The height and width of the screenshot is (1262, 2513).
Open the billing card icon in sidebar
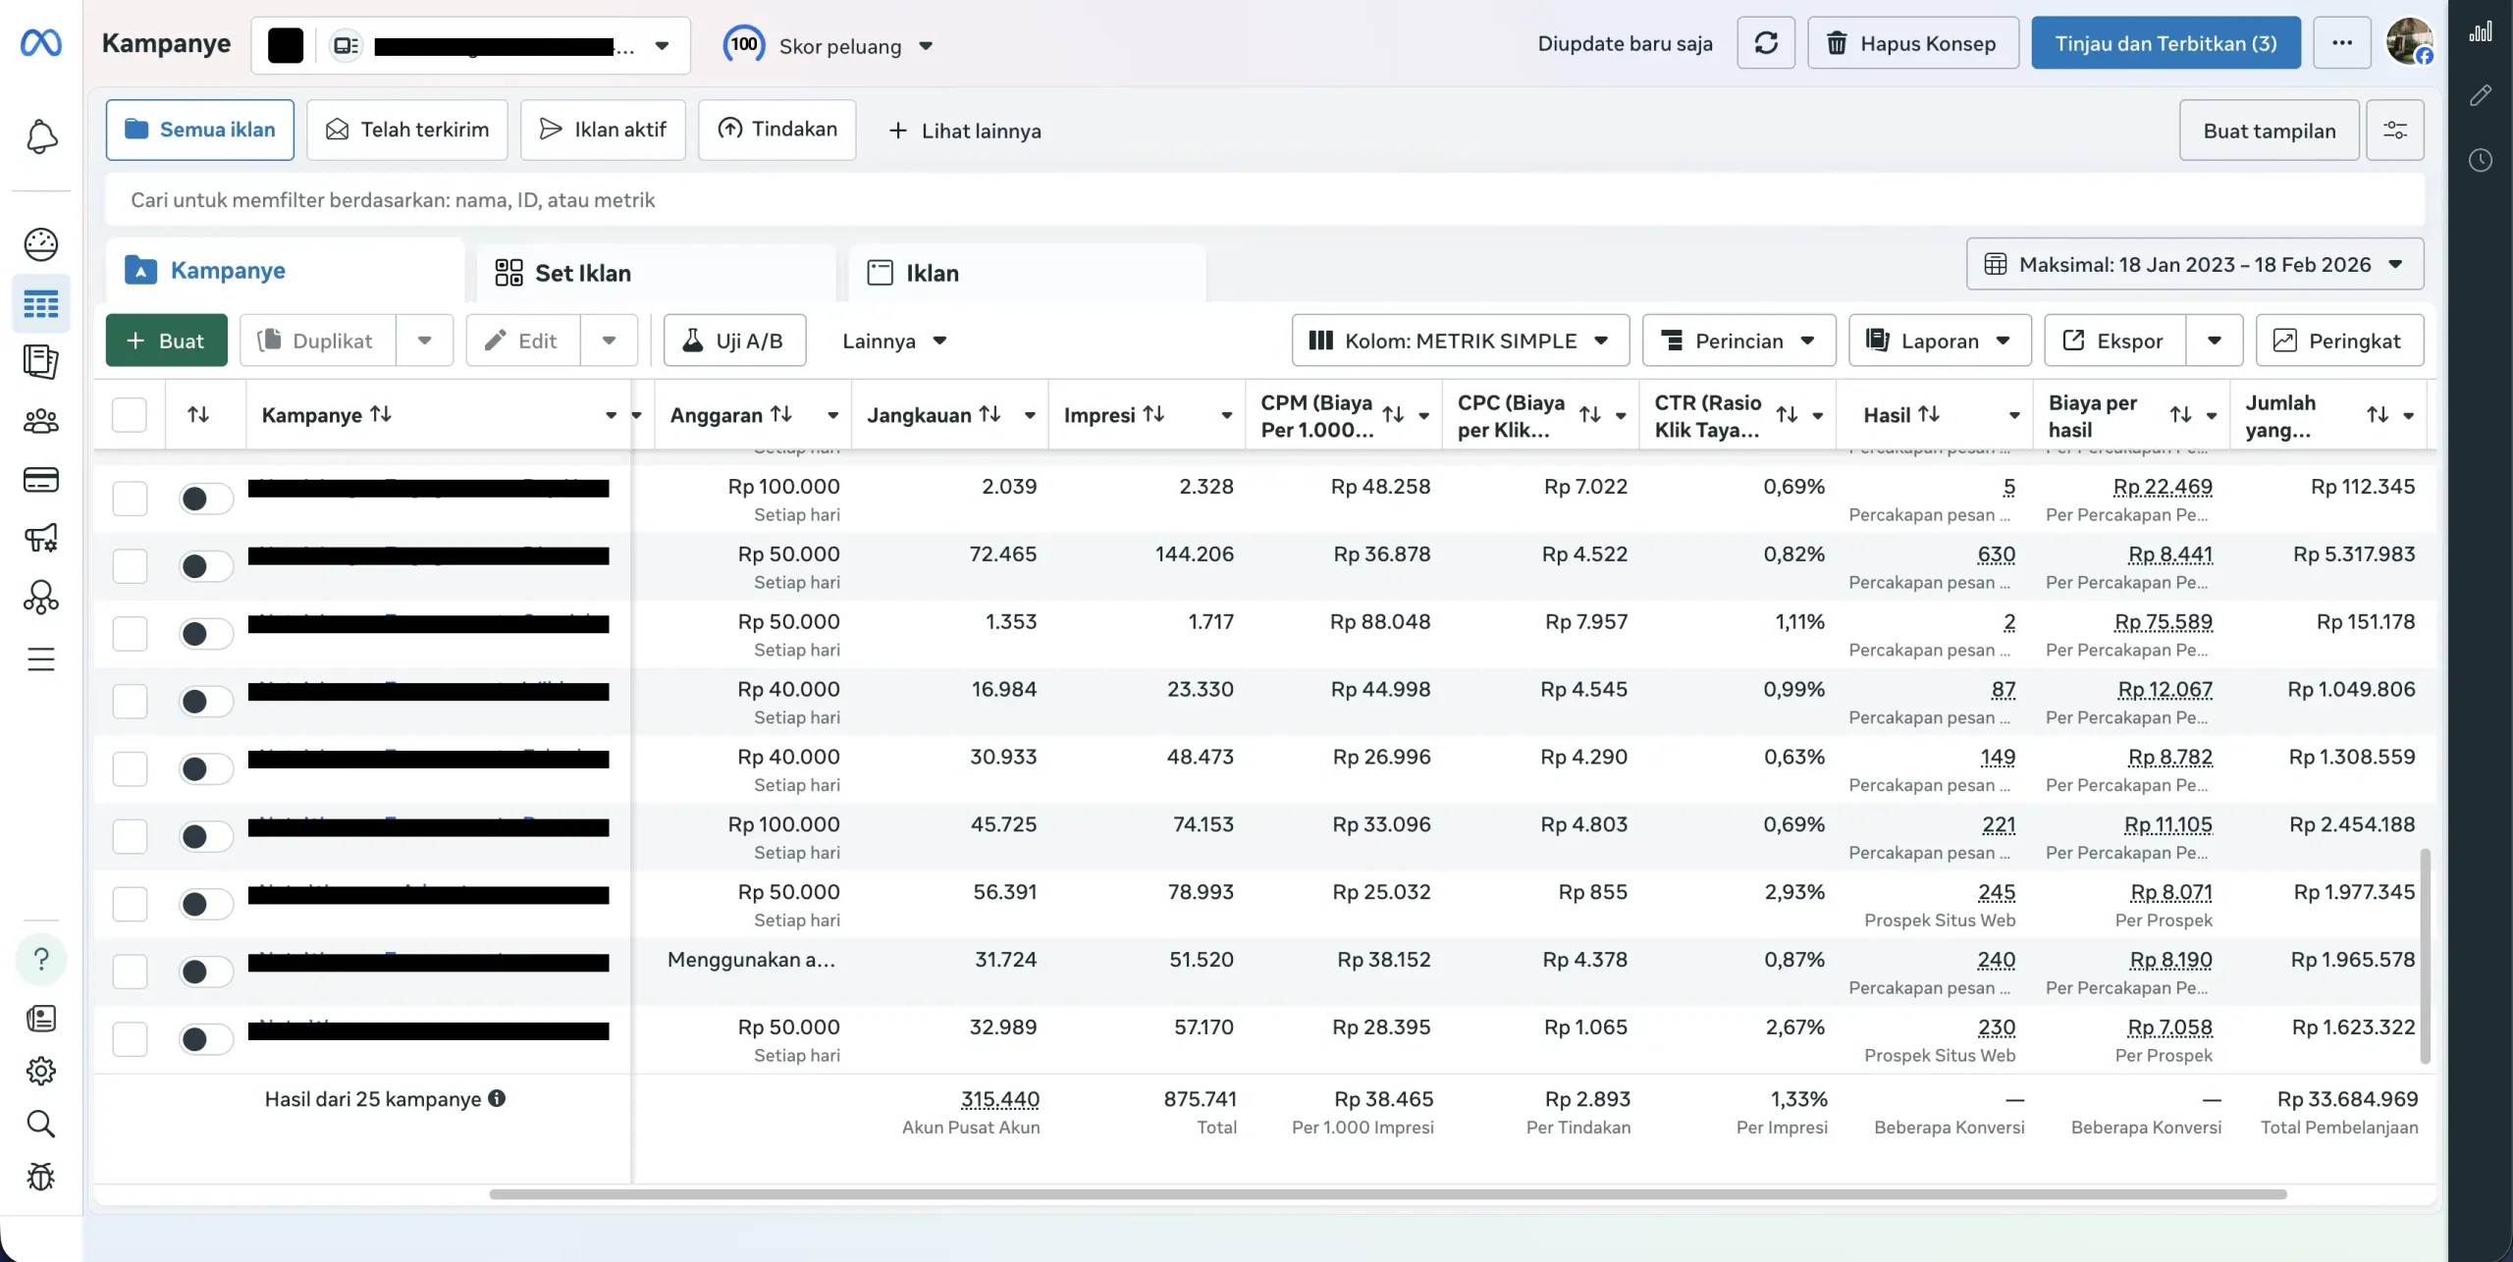point(41,480)
